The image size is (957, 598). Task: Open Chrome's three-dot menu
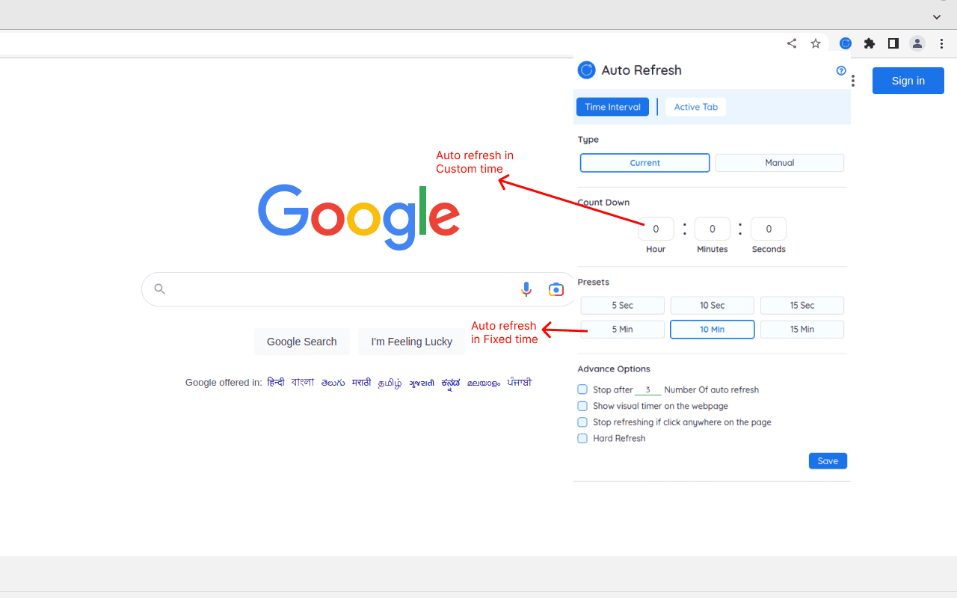pyautogui.click(x=942, y=43)
